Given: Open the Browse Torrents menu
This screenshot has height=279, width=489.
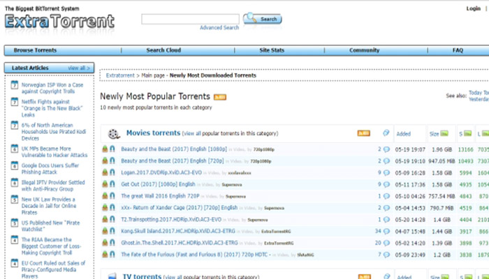Looking at the screenshot, I should tap(35, 50).
